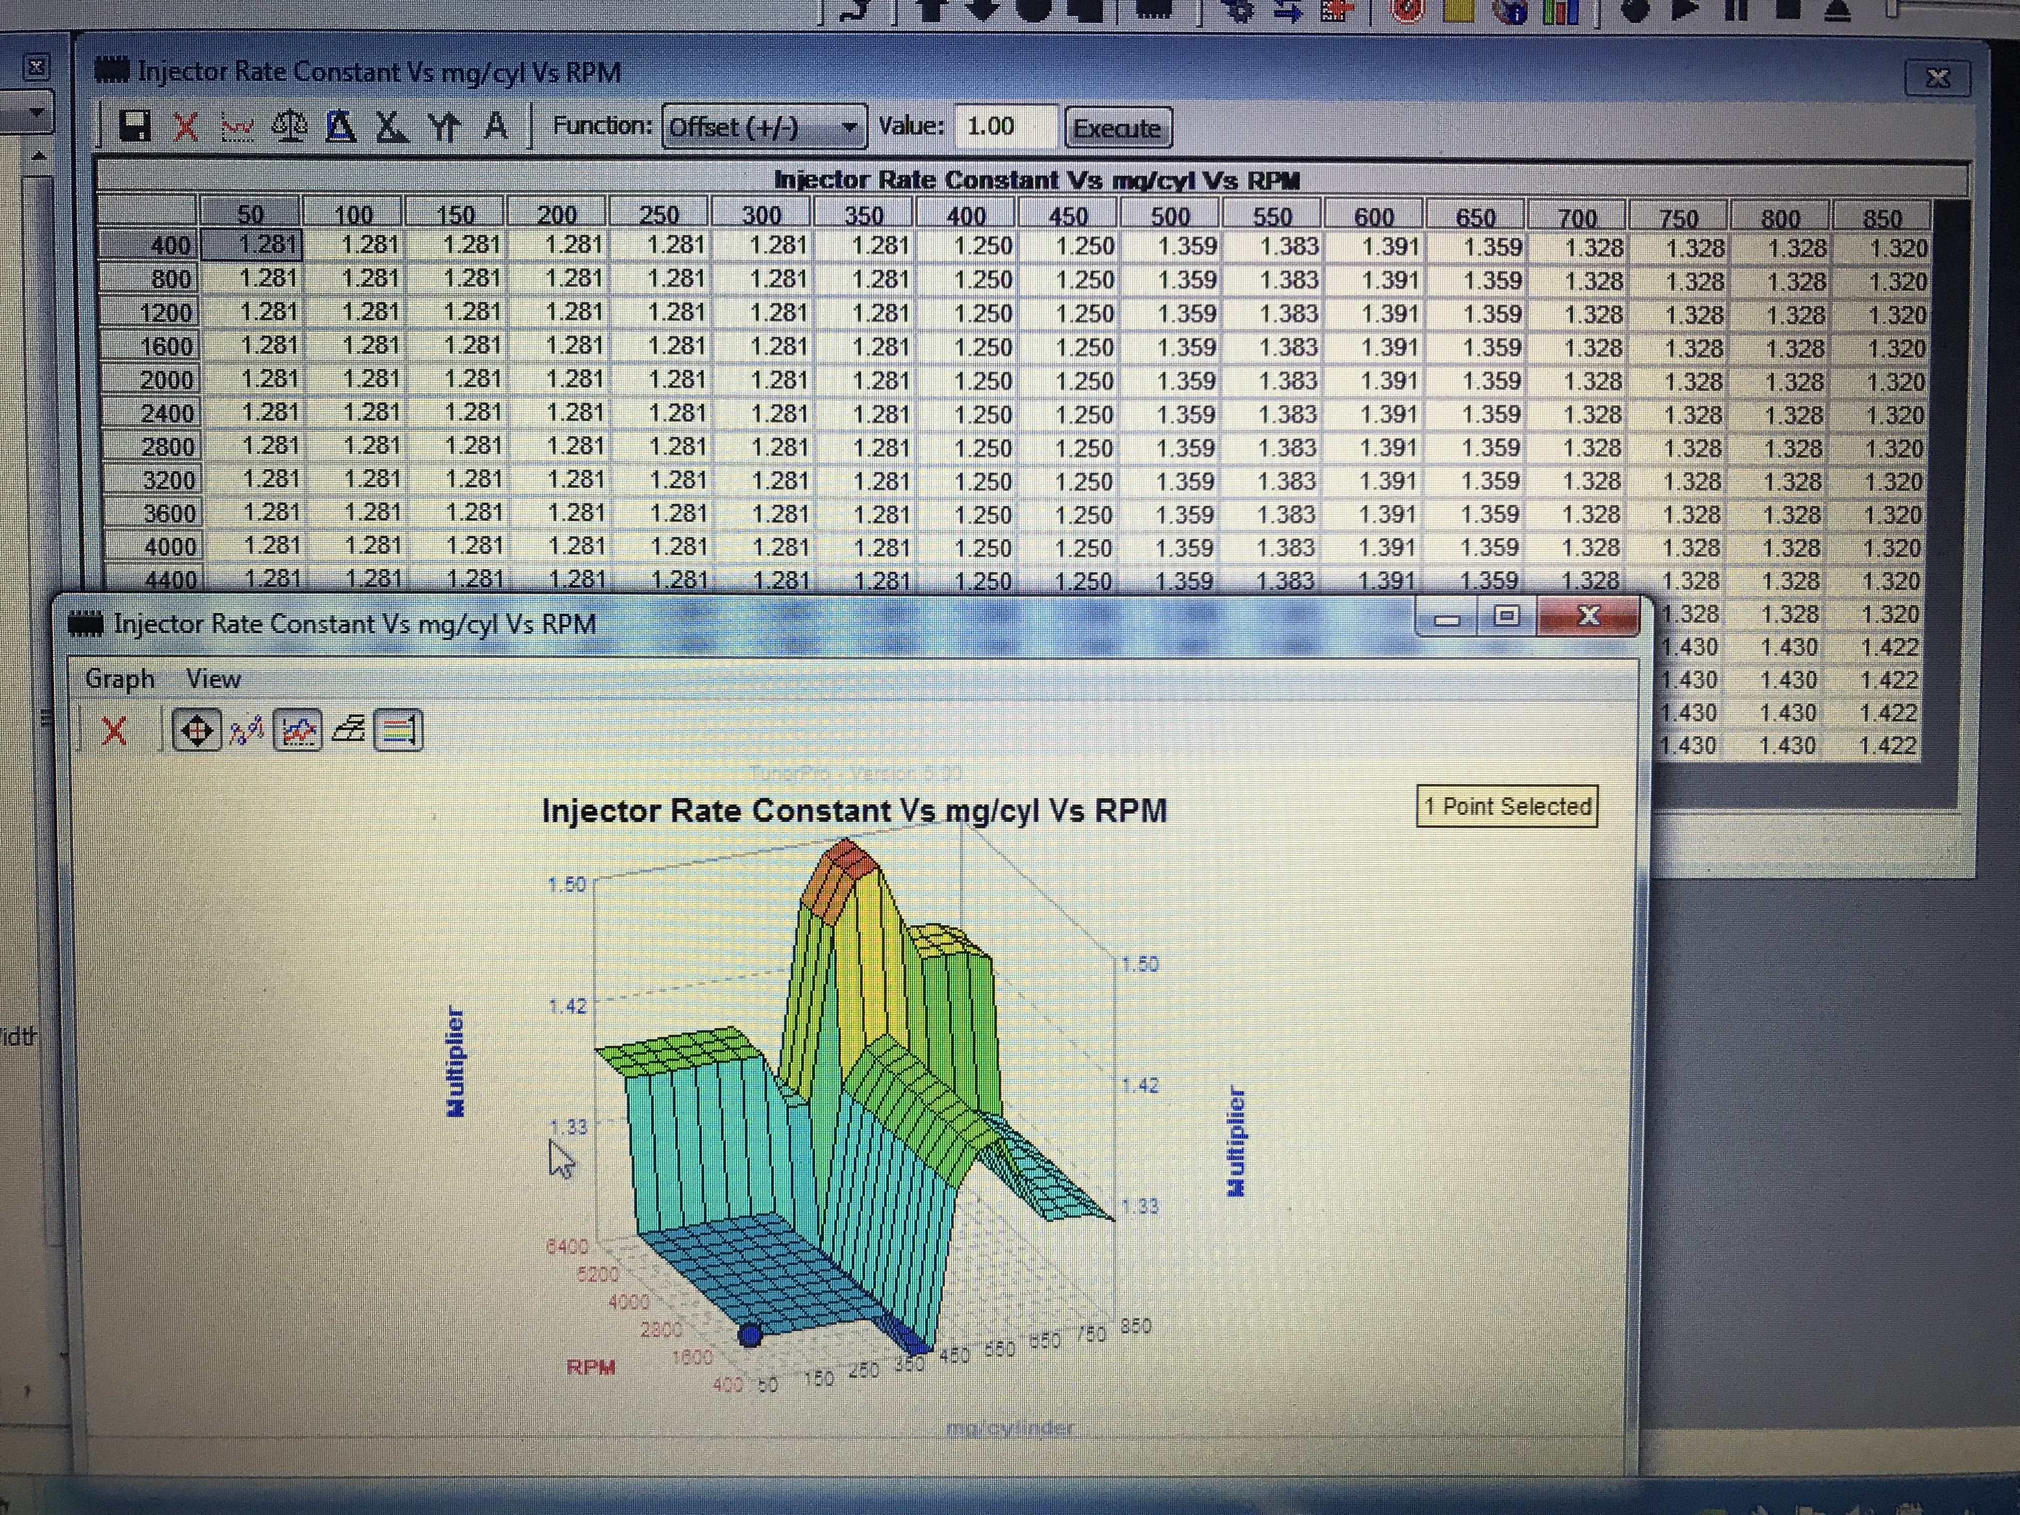2020x1515 pixels.
Task: Click the selected blue point on the 3D surface
Action: [750, 1335]
